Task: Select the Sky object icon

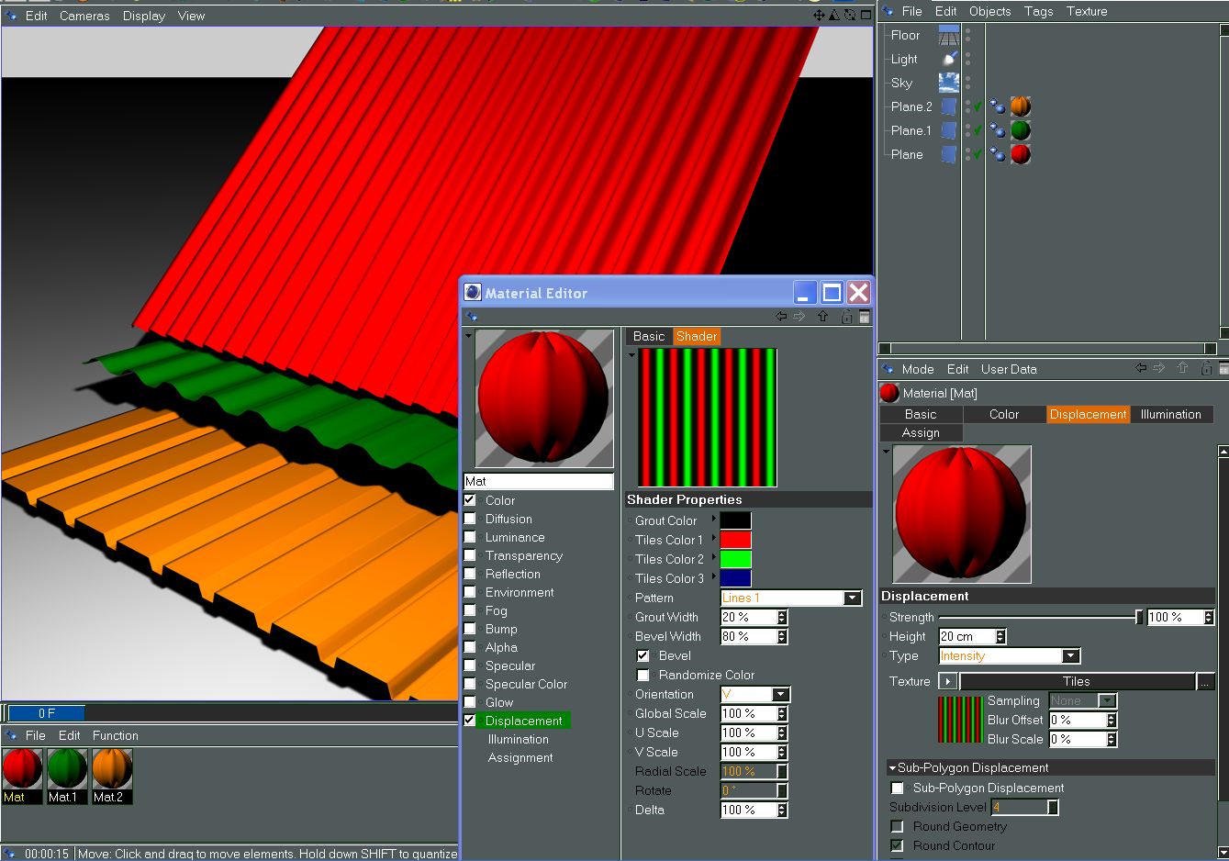Action: [x=949, y=83]
